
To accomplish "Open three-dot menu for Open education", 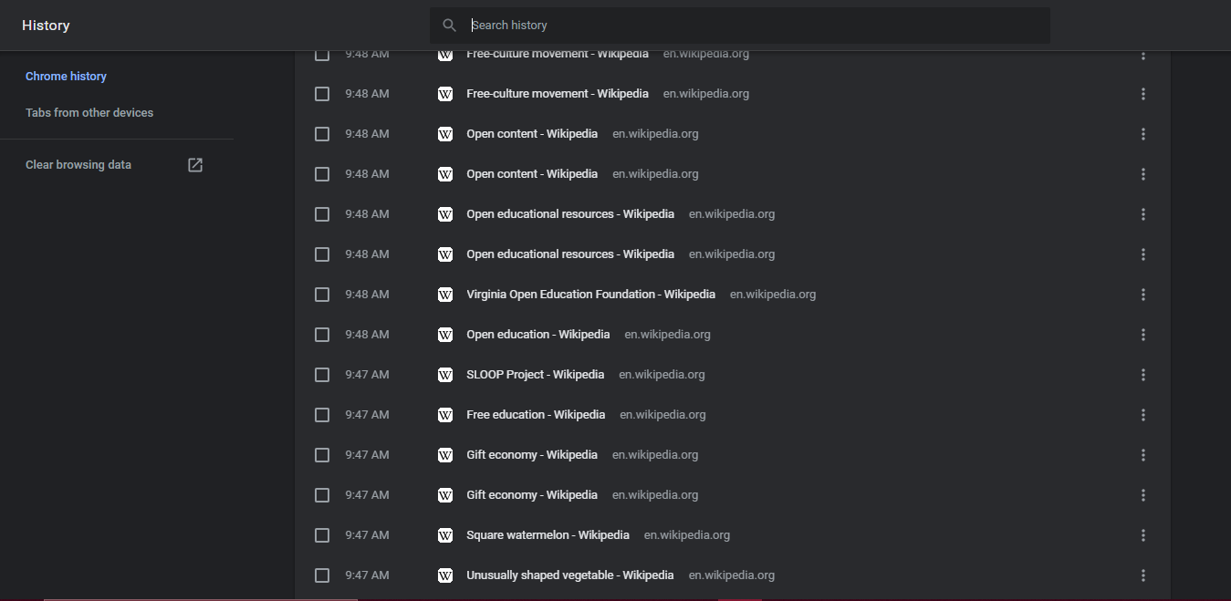I will [x=1143, y=335].
